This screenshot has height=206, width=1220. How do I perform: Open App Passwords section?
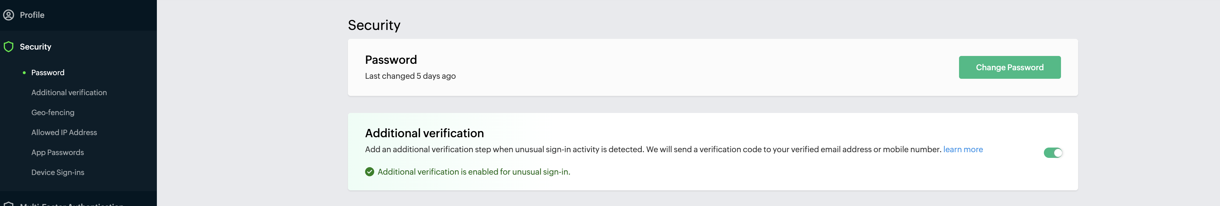(58, 153)
